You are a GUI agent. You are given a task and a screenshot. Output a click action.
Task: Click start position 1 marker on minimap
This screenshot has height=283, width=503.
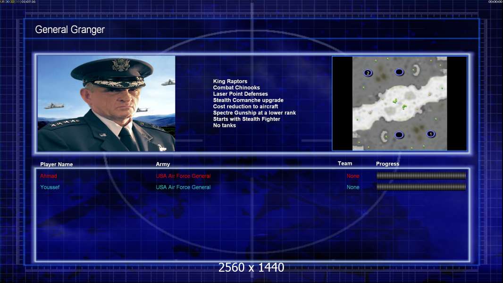pyautogui.click(x=431, y=133)
